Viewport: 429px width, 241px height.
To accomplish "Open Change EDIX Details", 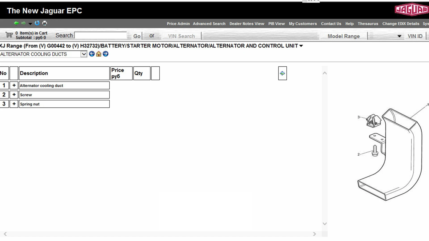I will coord(401,24).
